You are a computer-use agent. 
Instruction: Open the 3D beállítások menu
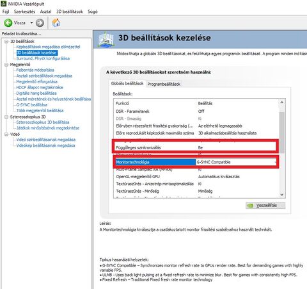(69, 12)
